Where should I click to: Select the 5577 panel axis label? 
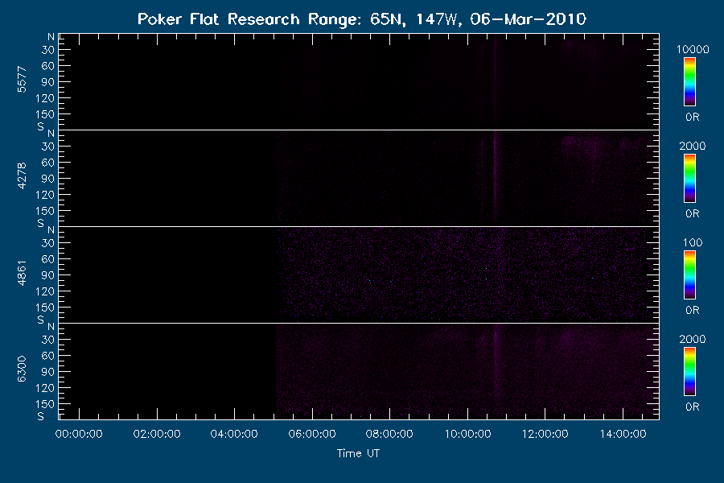coord(22,80)
